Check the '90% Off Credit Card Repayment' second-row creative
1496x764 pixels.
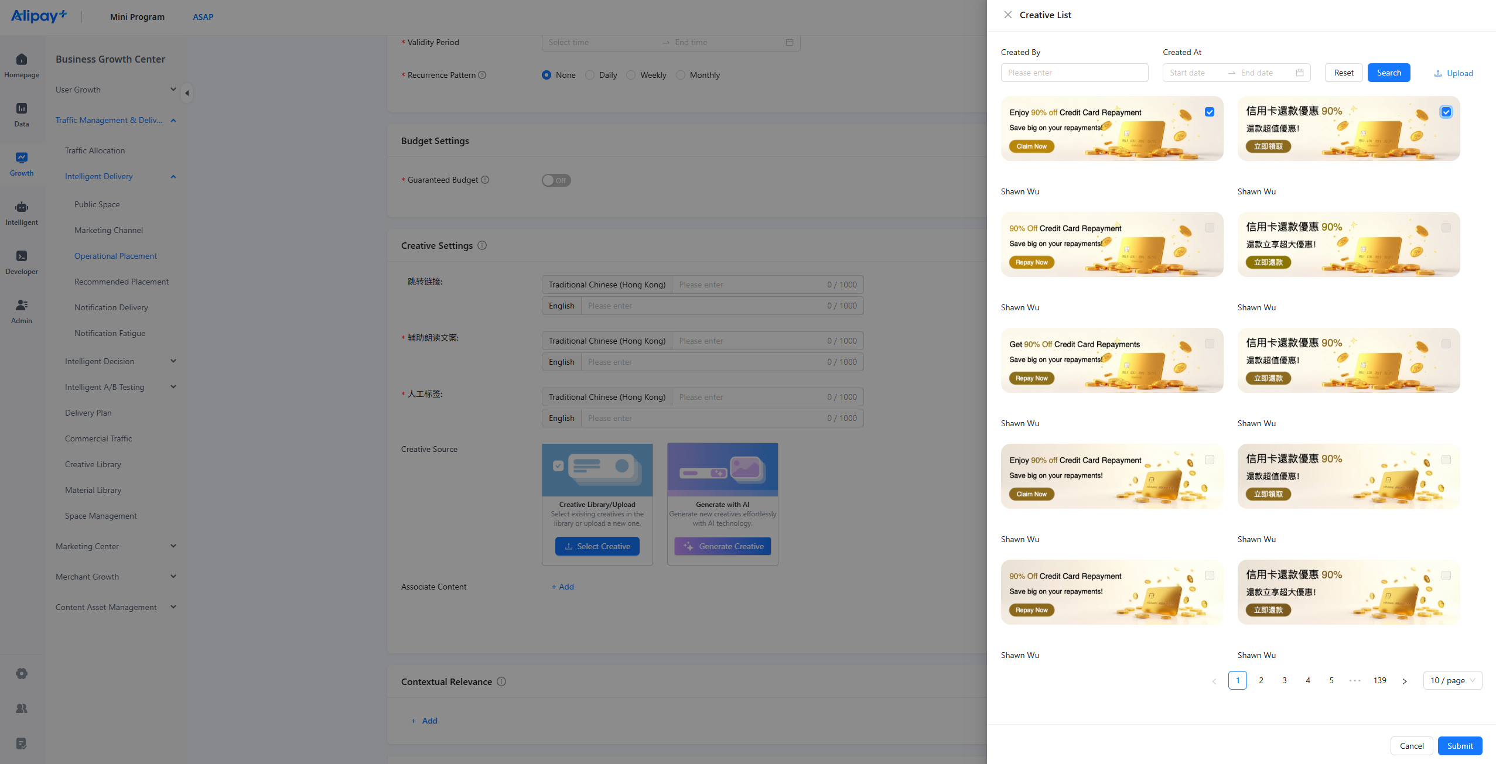coord(1210,228)
